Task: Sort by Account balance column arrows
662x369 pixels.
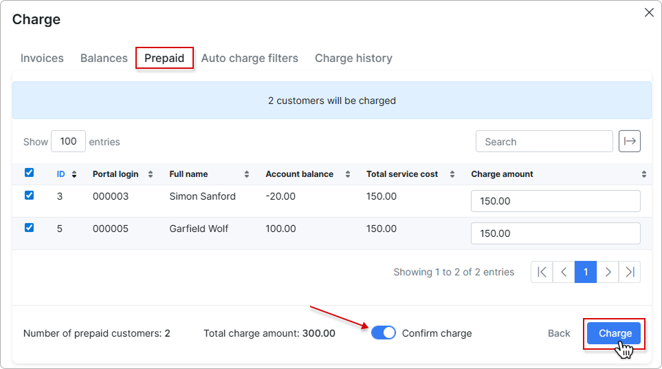Action: (x=348, y=174)
